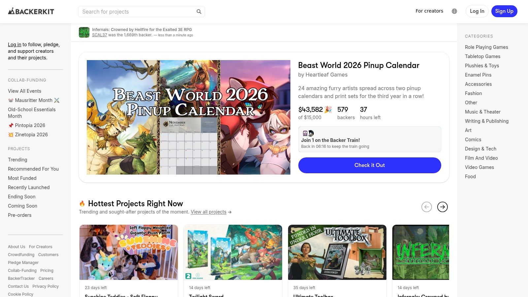Open the 'Pintopia 2026' event page
The width and height of the screenshot is (528, 297).
coord(26,125)
